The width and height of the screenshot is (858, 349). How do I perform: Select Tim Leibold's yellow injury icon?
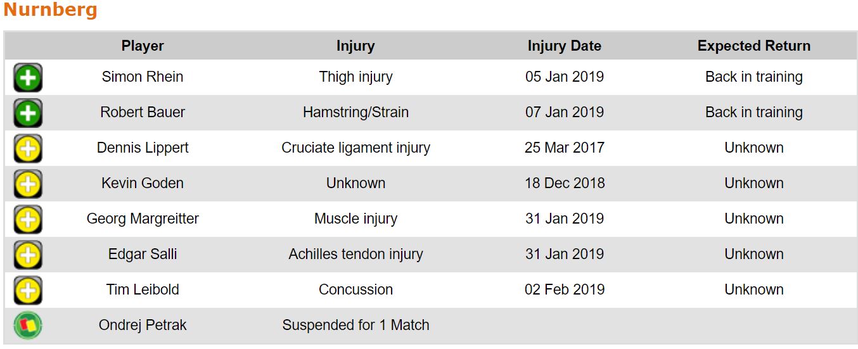tap(28, 291)
